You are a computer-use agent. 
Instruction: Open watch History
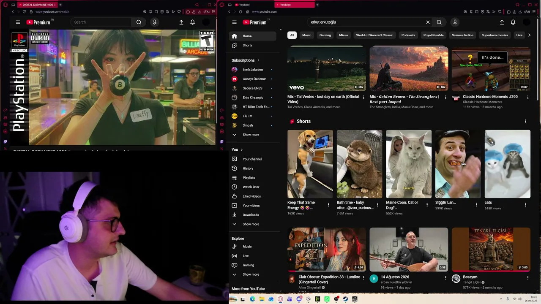(253, 168)
